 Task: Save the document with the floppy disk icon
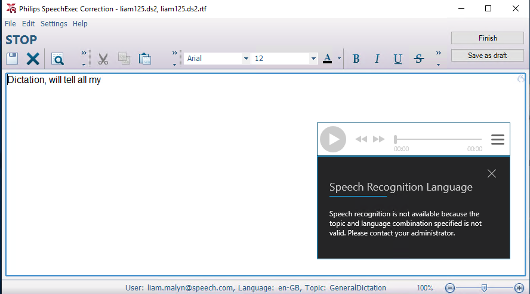[12, 59]
